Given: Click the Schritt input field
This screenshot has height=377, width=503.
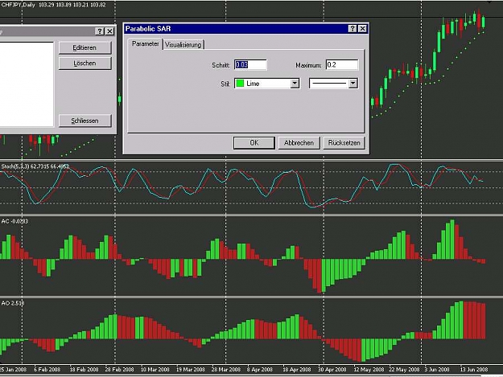Looking at the screenshot, I should click(250, 64).
